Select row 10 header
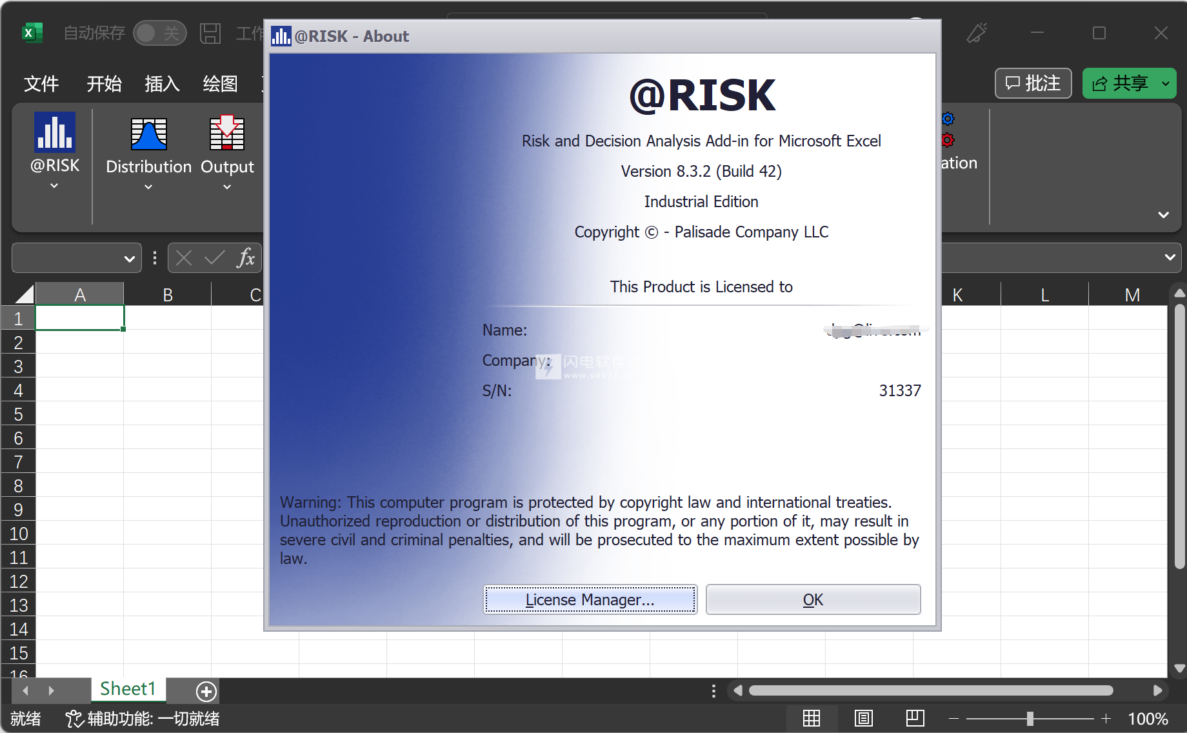1187x733 pixels. pyautogui.click(x=18, y=534)
